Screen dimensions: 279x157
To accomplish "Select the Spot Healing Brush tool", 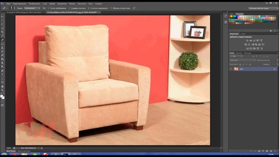I will (2, 40).
